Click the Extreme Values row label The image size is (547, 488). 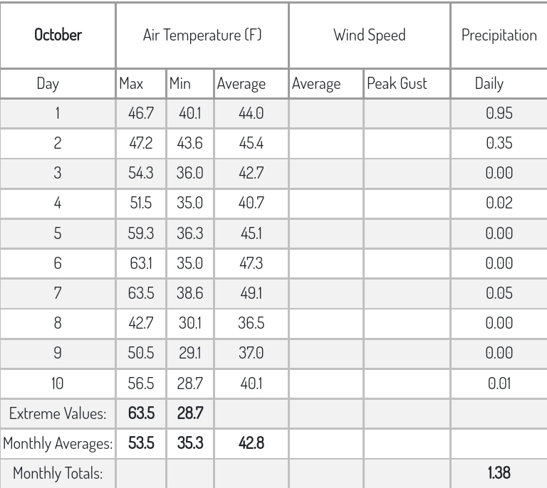(x=58, y=413)
